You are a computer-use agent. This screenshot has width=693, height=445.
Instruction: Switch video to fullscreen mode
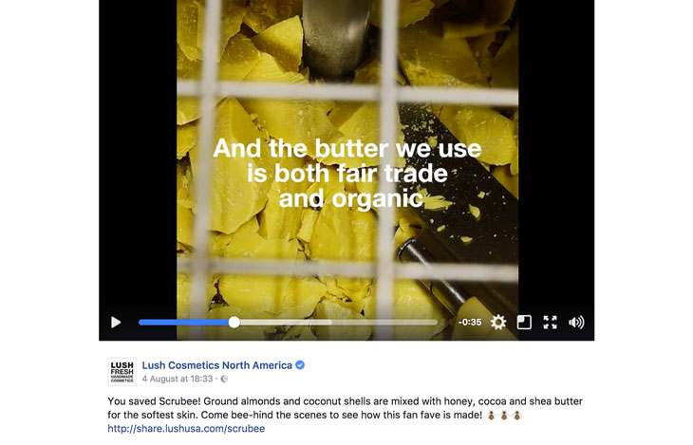coord(551,323)
